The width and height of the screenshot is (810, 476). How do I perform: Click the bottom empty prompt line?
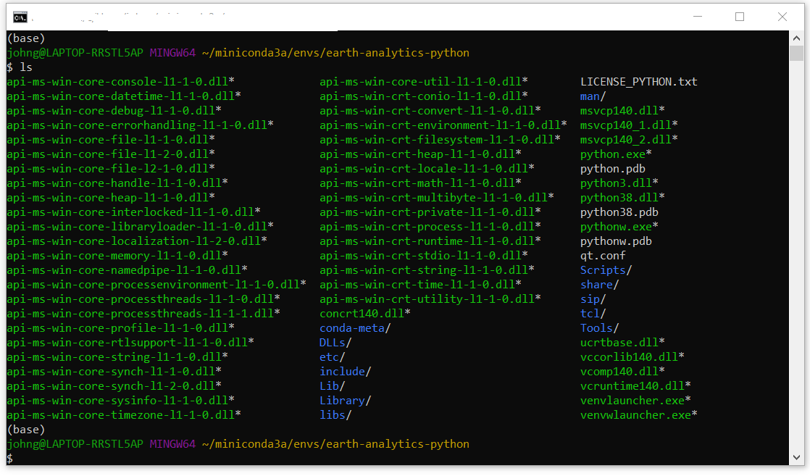(217, 459)
